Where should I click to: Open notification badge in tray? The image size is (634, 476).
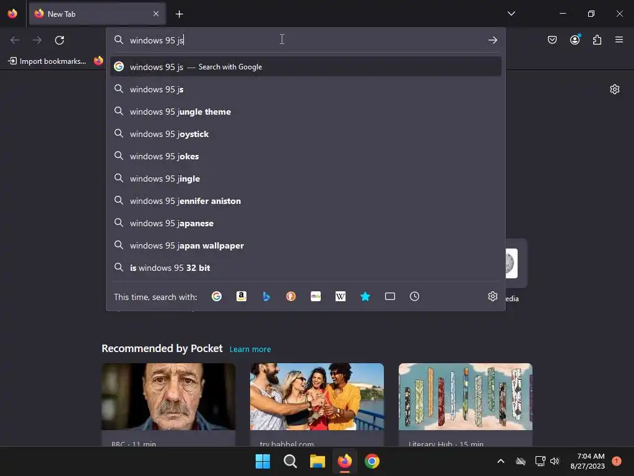(x=617, y=461)
